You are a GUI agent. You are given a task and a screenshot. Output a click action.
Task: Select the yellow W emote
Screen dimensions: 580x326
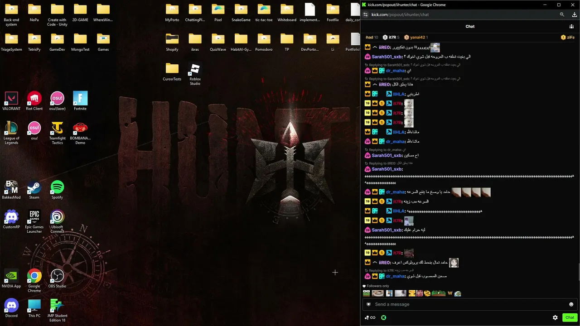coord(450,293)
